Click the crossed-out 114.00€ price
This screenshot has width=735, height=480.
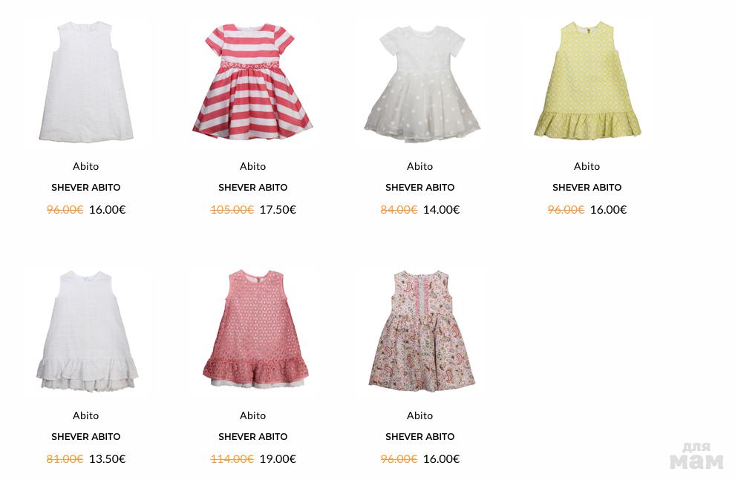tap(232, 459)
